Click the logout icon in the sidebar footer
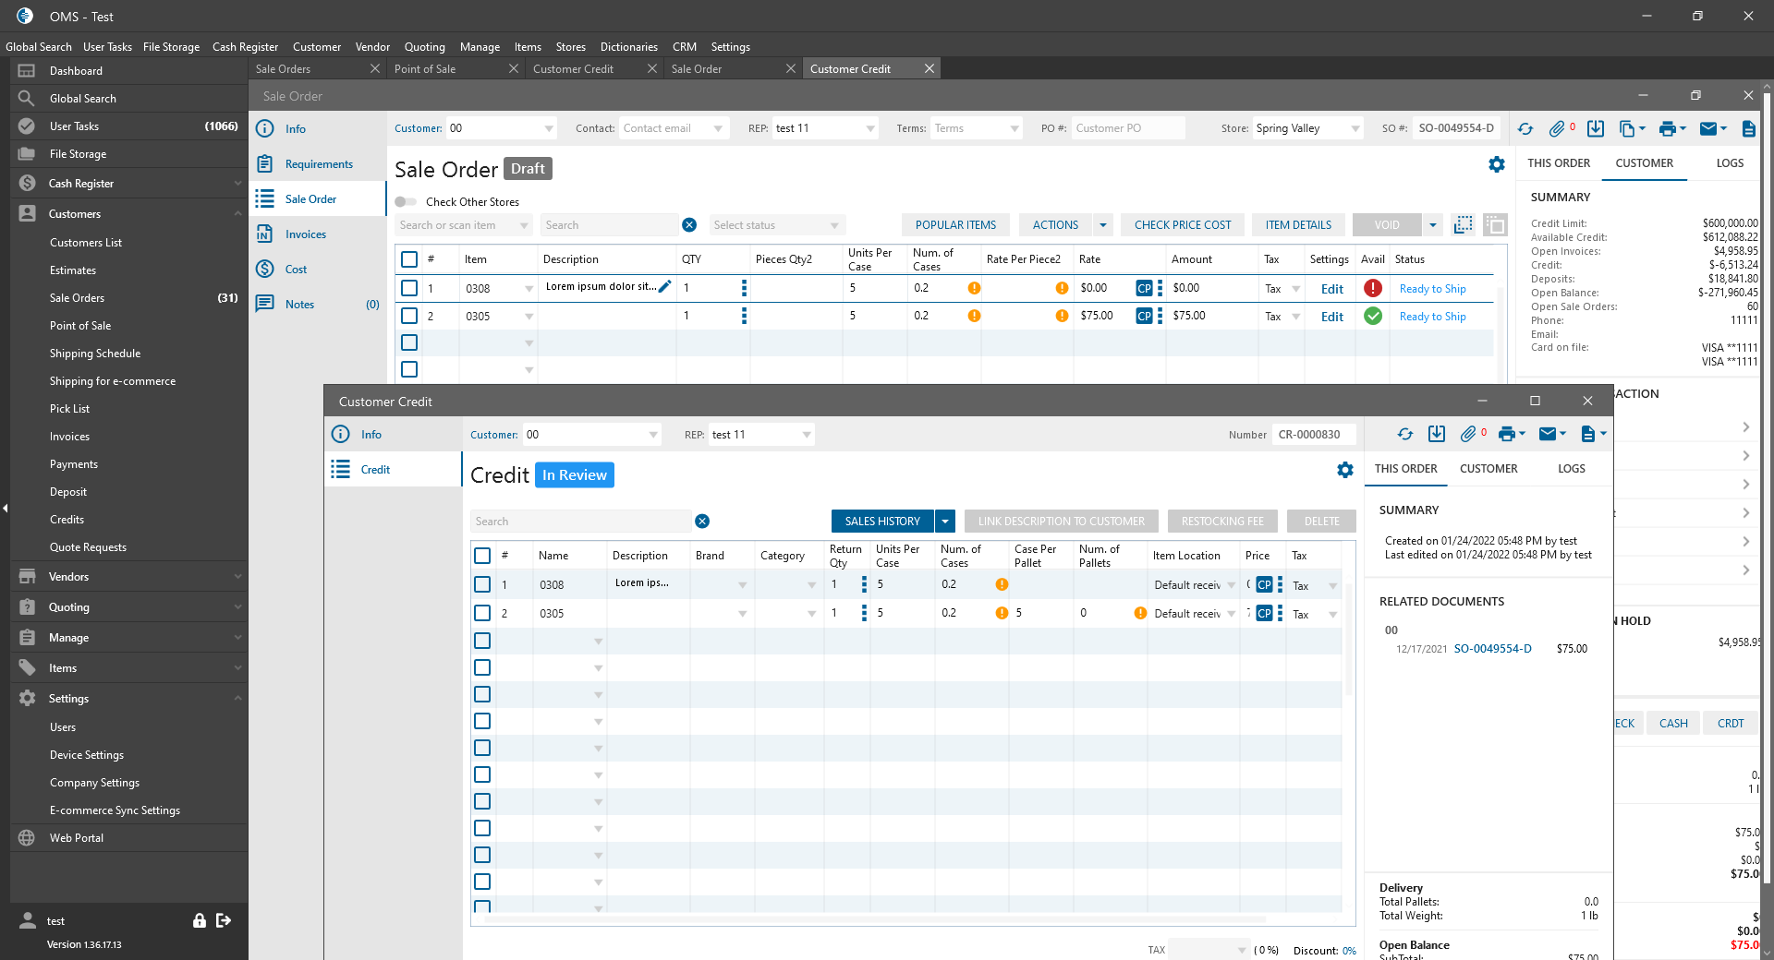 [224, 920]
